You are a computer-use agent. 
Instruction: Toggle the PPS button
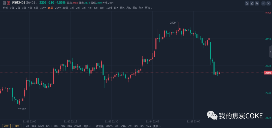coord(17,126)
